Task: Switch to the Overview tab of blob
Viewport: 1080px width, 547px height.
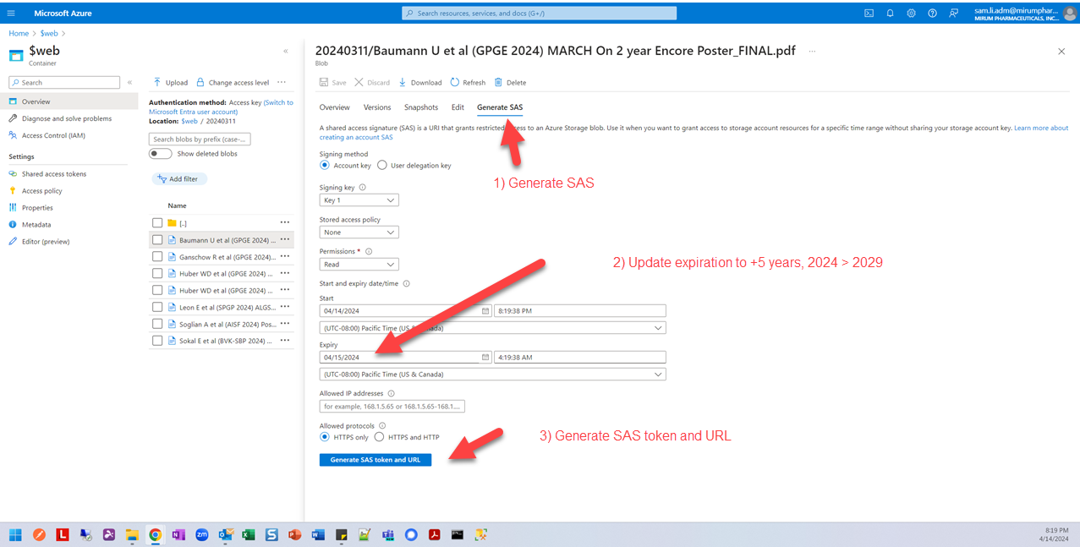Action: pyautogui.click(x=335, y=107)
